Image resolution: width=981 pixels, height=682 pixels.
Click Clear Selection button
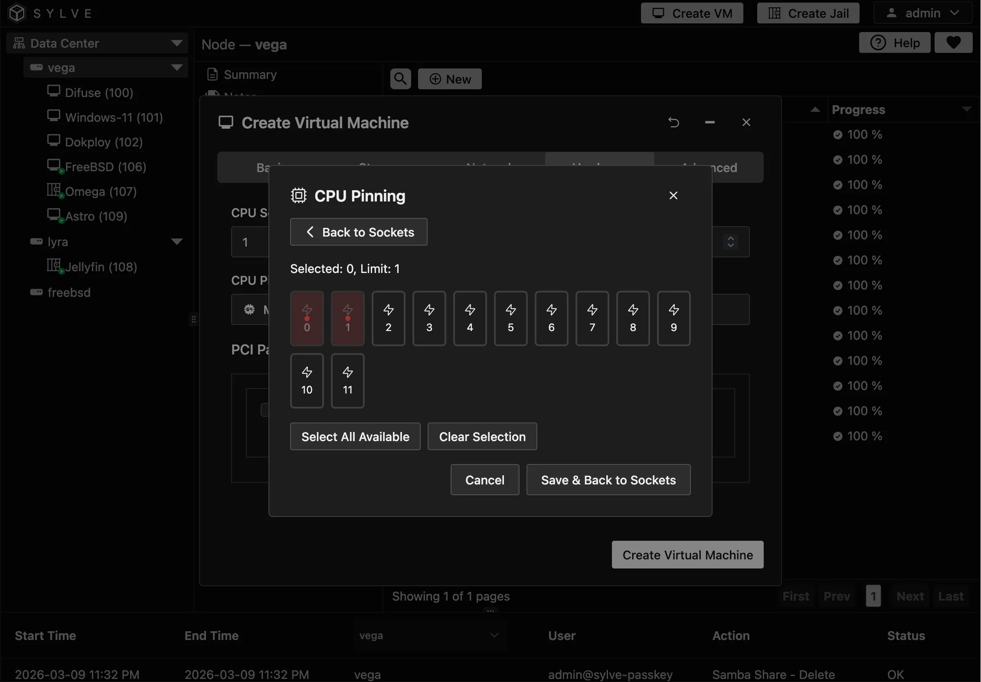pyautogui.click(x=482, y=436)
